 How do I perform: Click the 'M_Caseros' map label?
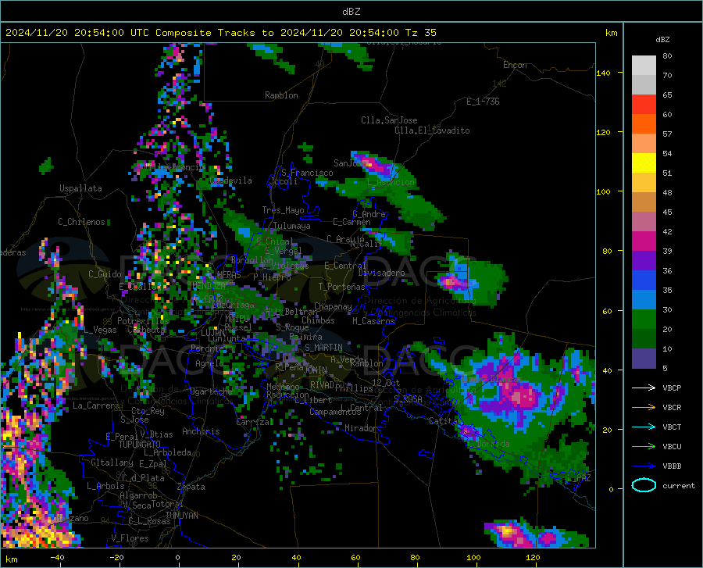pyautogui.click(x=373, y=320)
